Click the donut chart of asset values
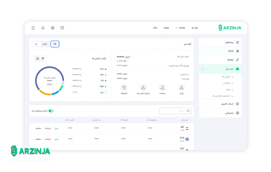This screenshot has height=172, width=271. pos(49,81)
